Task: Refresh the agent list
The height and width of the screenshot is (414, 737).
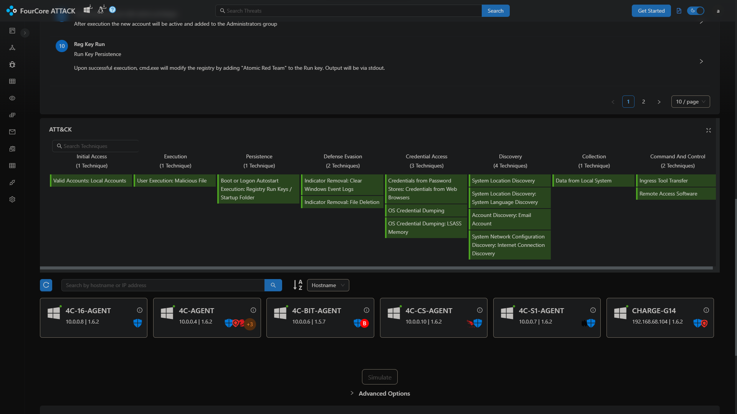Action: 46,285
